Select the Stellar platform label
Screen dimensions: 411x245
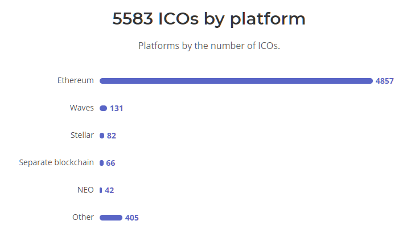point(82,135)
